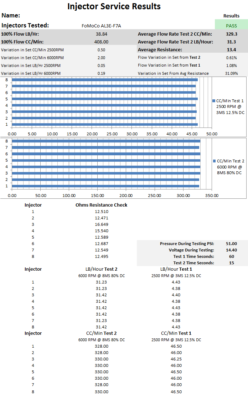
Task: Click the blue legend swatch for CC/Min Test 1
Action: pos(214,101)
